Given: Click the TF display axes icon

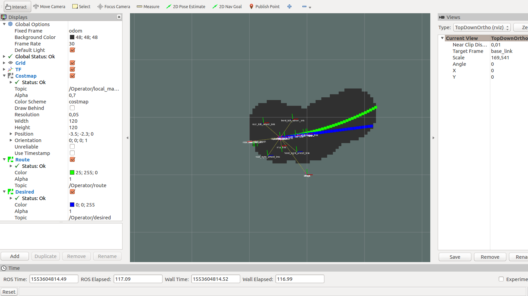Looking at the screenshot, I should coord(11,69).
